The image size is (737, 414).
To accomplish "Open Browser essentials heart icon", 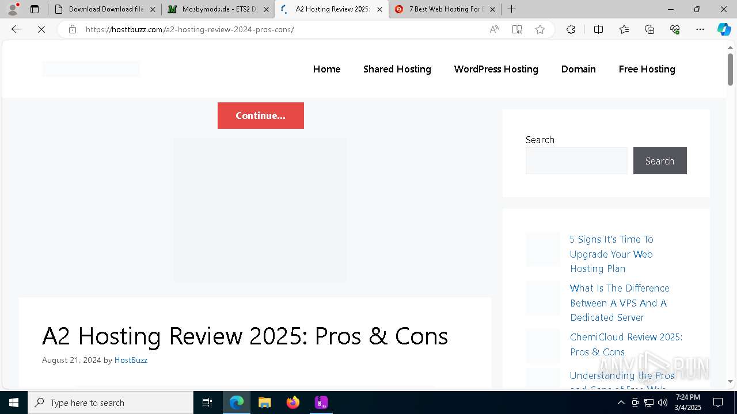I will coord(675,29).
